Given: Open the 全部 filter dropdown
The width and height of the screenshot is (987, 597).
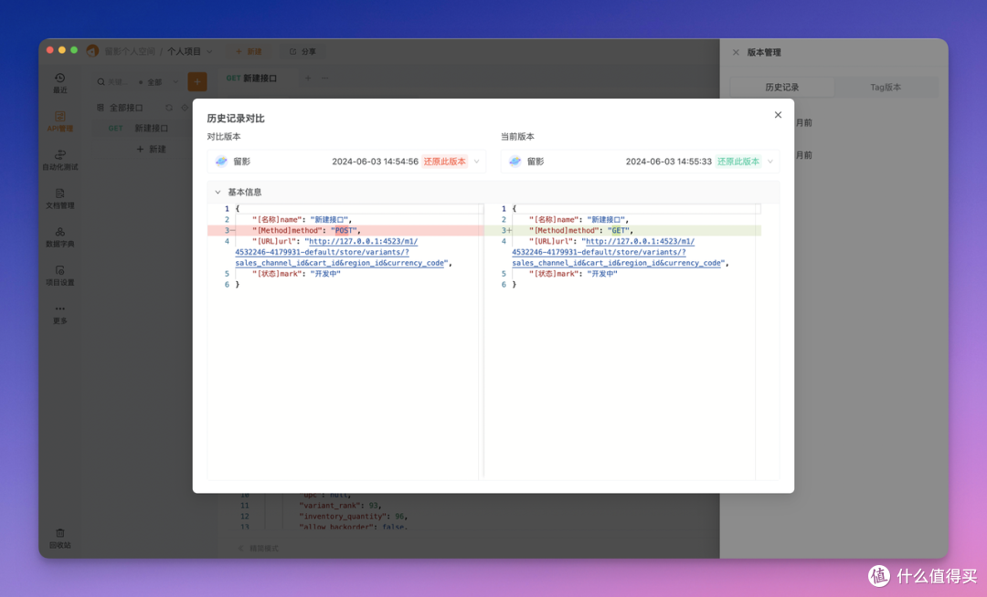Looking at the screenshot, I should tap(159, 81).
